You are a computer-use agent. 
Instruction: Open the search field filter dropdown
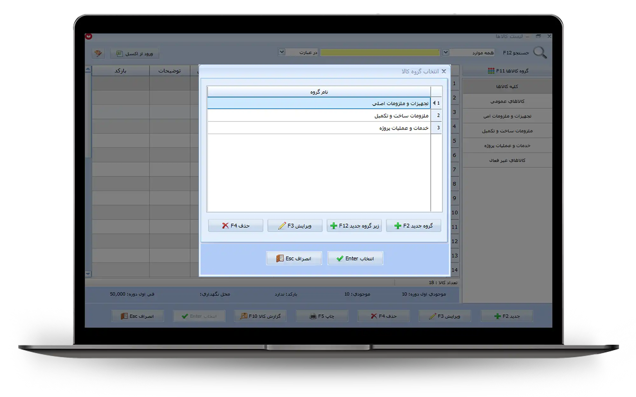pos(446,53)
